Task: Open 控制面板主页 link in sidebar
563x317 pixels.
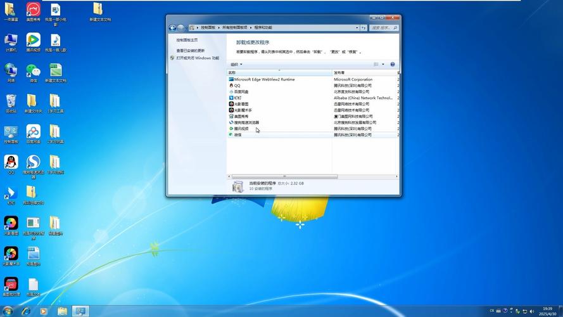Action: click(x=187, y=40)
